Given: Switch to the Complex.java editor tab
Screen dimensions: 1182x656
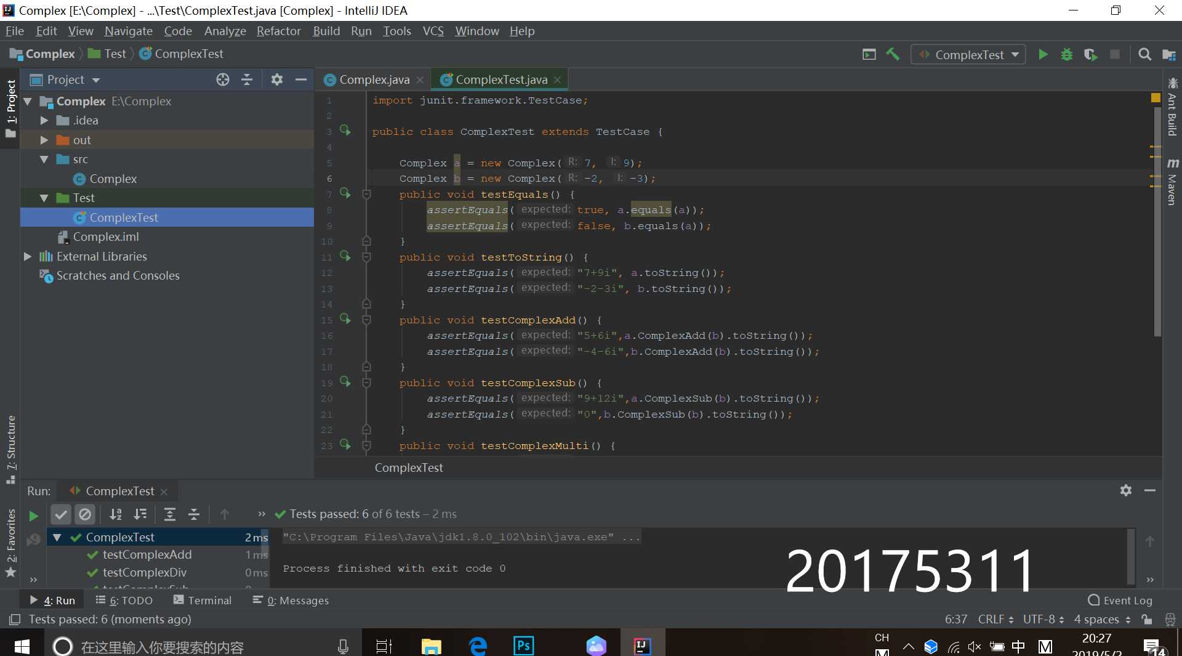Looking at the screenshot, I should [x=373, y=79].
